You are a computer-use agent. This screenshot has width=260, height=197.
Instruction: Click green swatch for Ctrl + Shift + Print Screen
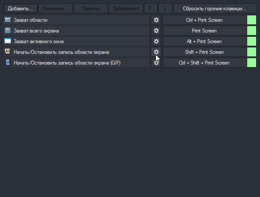(x=251, y=63)
